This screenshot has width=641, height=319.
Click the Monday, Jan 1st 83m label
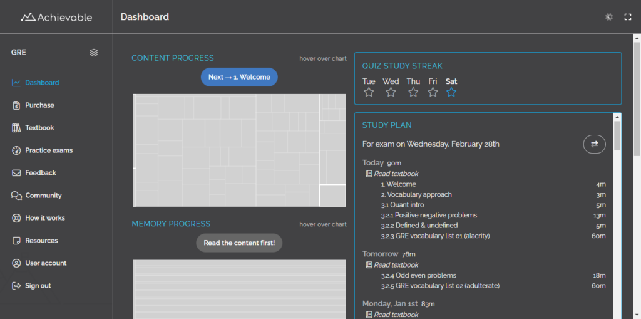[x=398, y=304]
